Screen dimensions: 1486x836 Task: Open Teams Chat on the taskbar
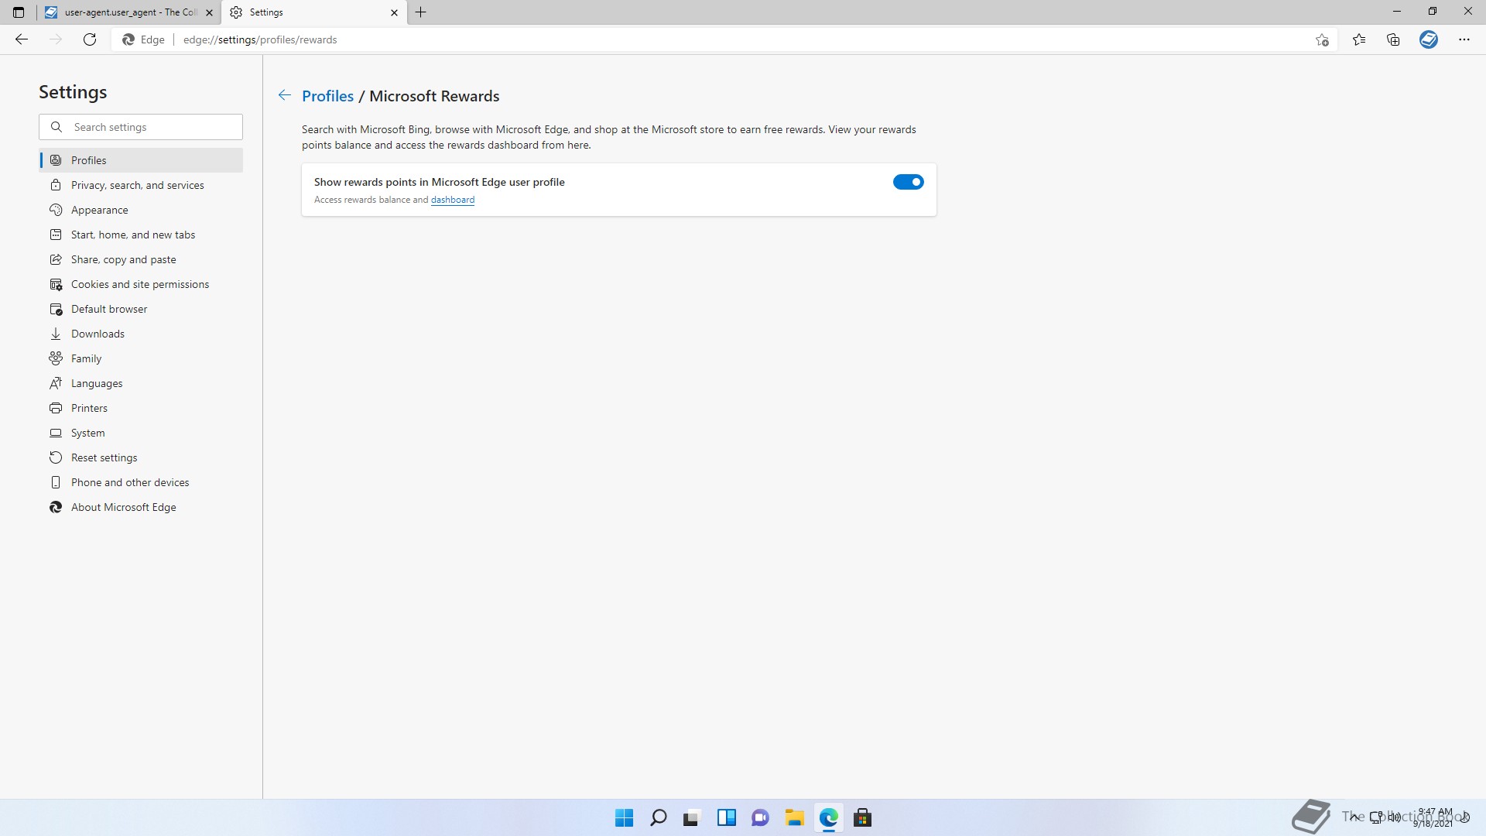[x=761, y=817]
